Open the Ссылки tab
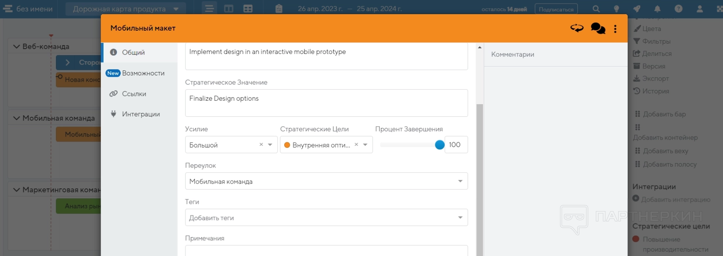 134,94
